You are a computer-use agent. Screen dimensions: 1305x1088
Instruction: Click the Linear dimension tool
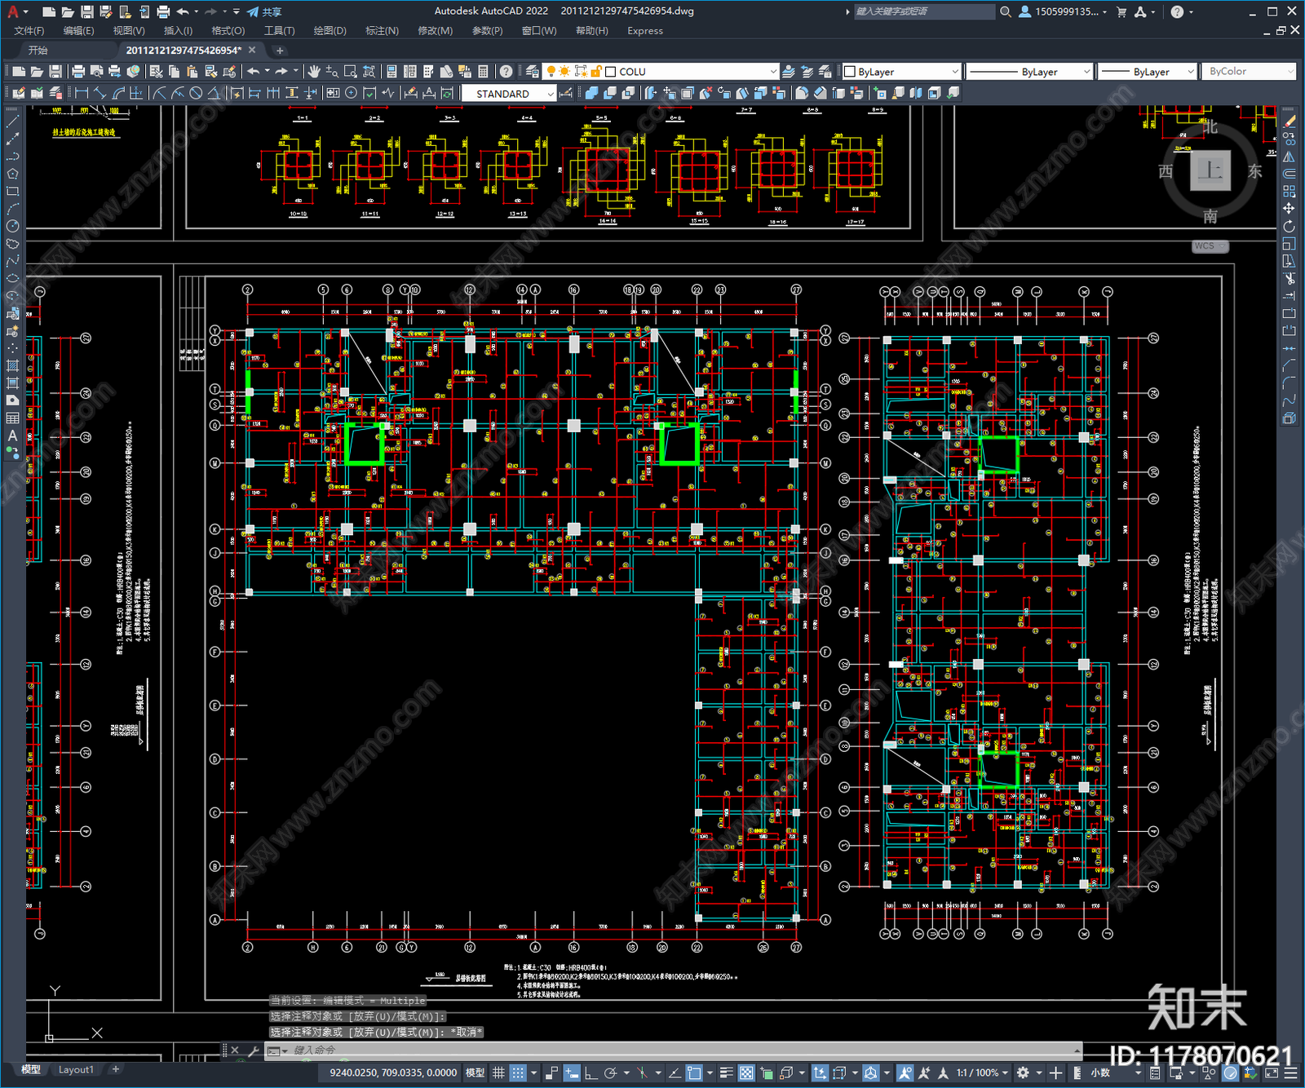coord(82,93)
